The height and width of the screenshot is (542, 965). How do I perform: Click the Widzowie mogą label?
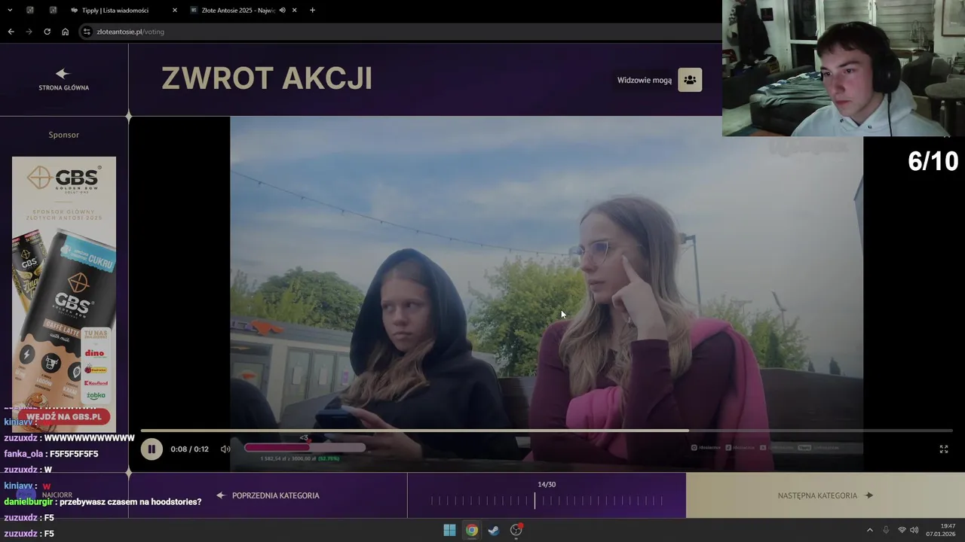click(x=645, y=80)
